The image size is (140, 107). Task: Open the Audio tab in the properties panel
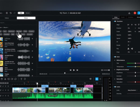click(123, 17)
